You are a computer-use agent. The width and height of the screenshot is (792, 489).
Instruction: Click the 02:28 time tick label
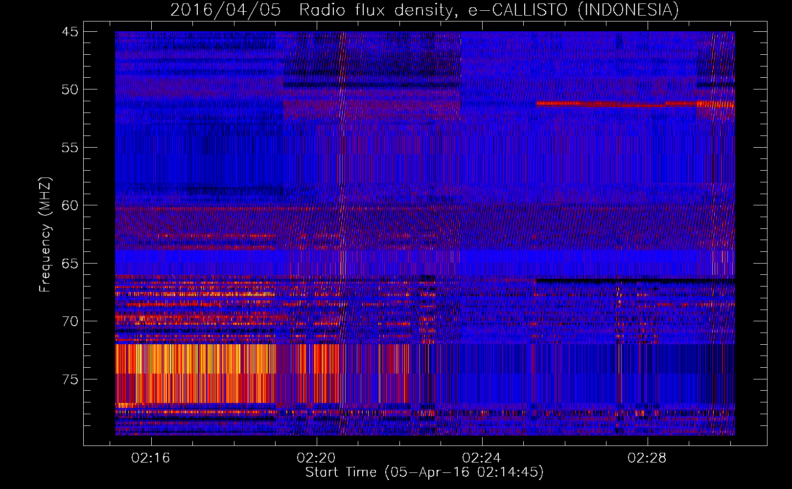tap(647, 458)
